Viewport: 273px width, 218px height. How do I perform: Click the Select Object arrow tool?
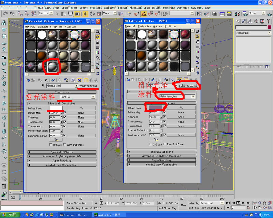point(57,14)
